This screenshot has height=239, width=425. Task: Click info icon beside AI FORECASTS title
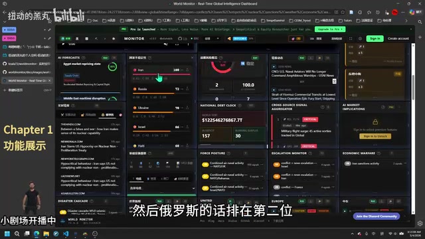[x=84, y=58]
